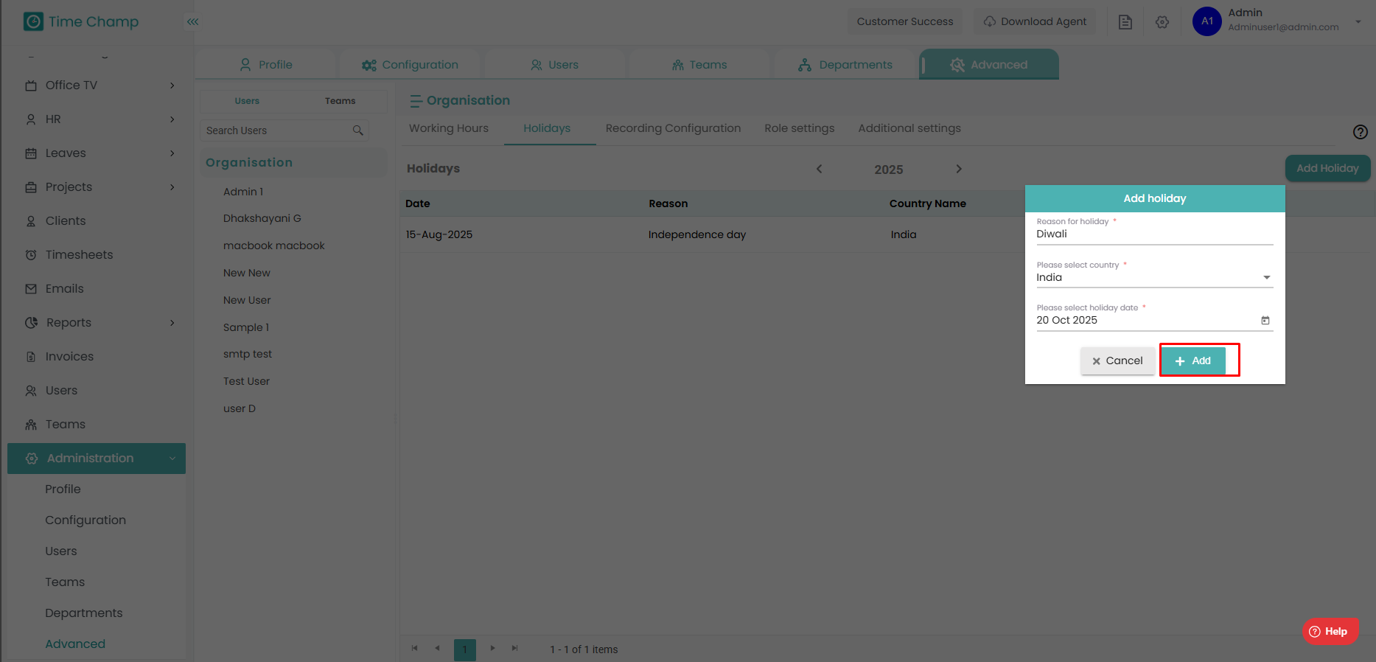This screenshot has height=662, width=1376.
Task: Open the Admin account dropdown arrow
Action: (1358, 21)
